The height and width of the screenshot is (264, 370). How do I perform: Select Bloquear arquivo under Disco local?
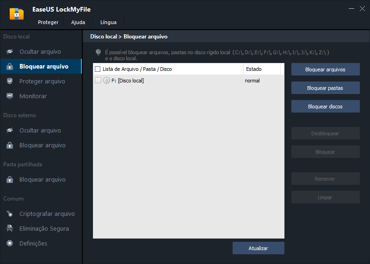pos(41,66)
